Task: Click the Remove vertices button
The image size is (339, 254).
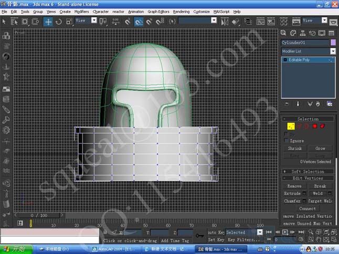Action: 294,186
